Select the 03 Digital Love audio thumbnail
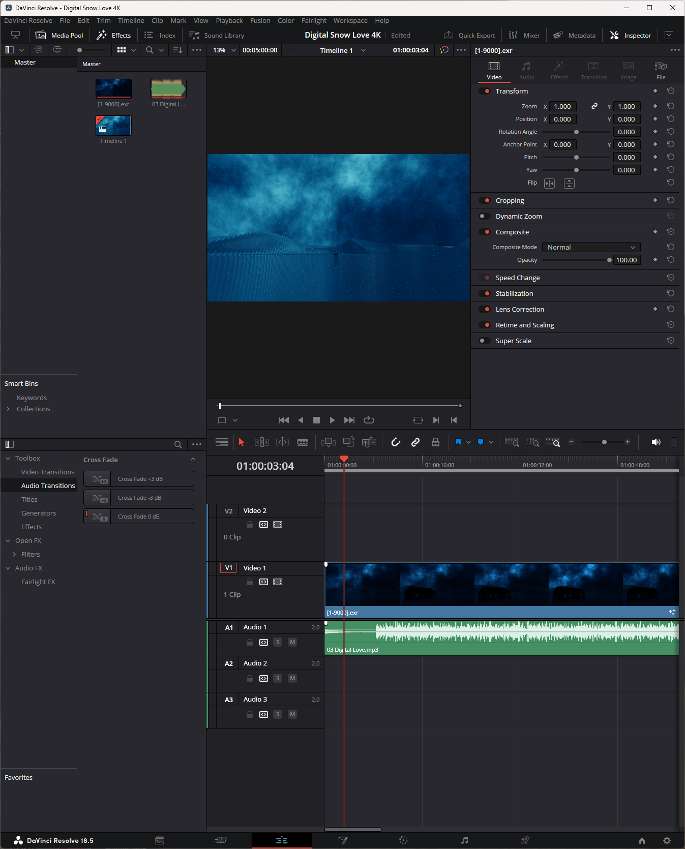 tap(168, 89)
